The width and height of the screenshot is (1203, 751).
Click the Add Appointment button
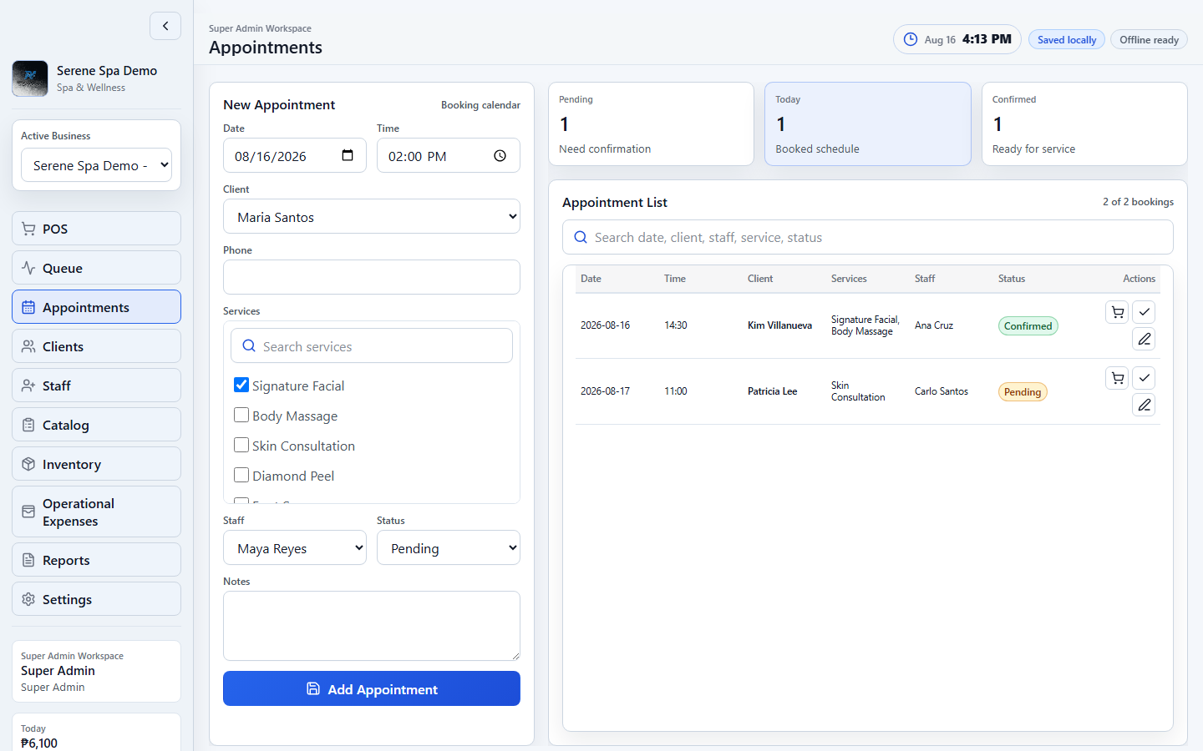(372, 688)
